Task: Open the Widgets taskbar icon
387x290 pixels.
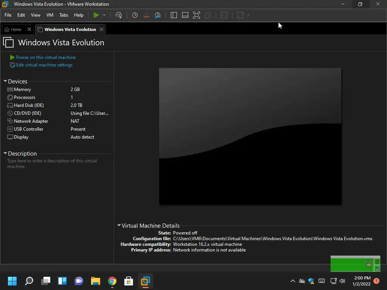Action: click(x=62, y=281)
